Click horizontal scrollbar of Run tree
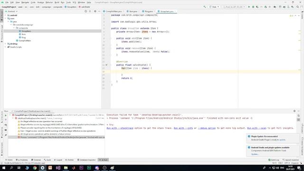The height and width of the screenshot is (171, 304). coord(28,157)
